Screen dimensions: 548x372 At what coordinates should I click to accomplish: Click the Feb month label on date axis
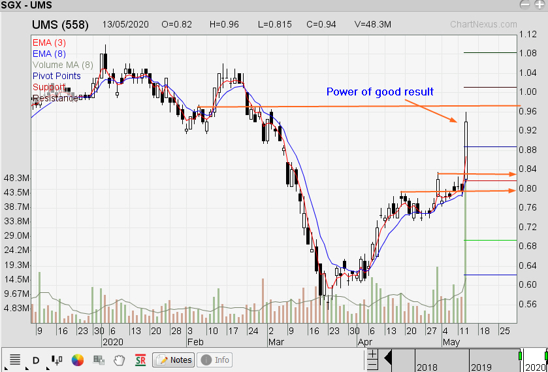click(x=195, y=342)
